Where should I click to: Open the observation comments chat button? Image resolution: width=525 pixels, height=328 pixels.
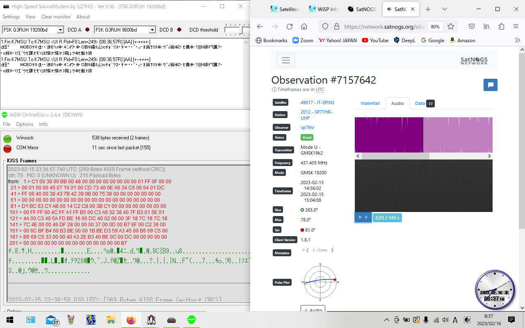[491, 85]
